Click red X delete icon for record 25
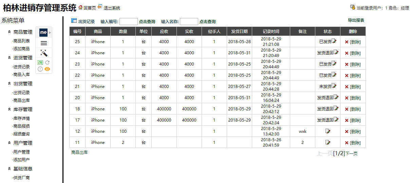This screenshot has height=183, width=410. pos(347,42)
